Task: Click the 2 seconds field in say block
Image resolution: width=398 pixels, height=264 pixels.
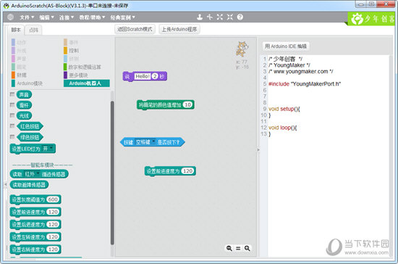Action: point(155,76)
